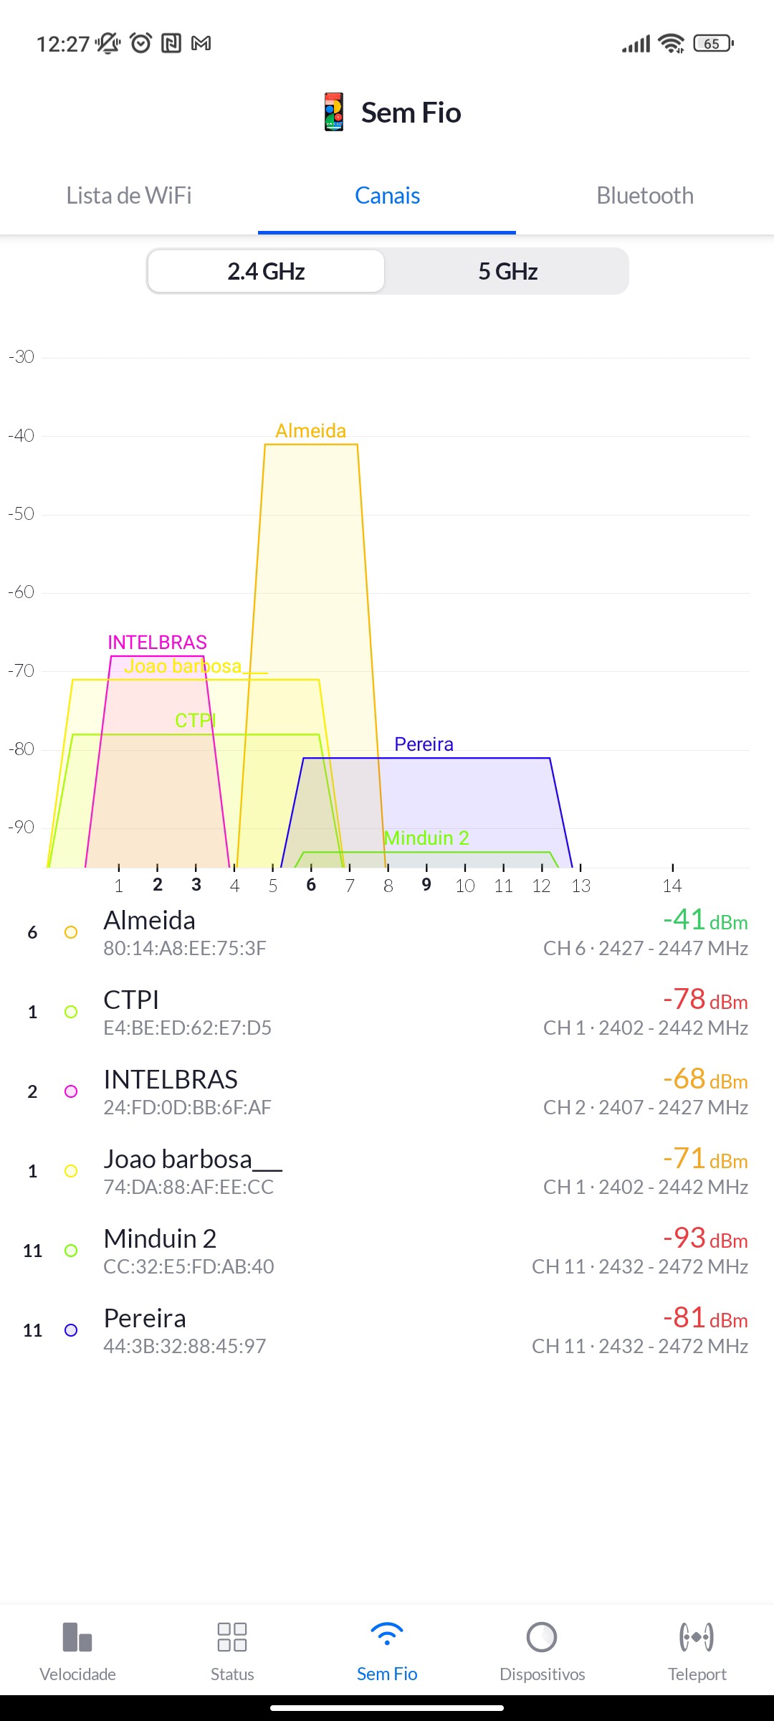Tap the Pereira network row

click(387, 1330)
